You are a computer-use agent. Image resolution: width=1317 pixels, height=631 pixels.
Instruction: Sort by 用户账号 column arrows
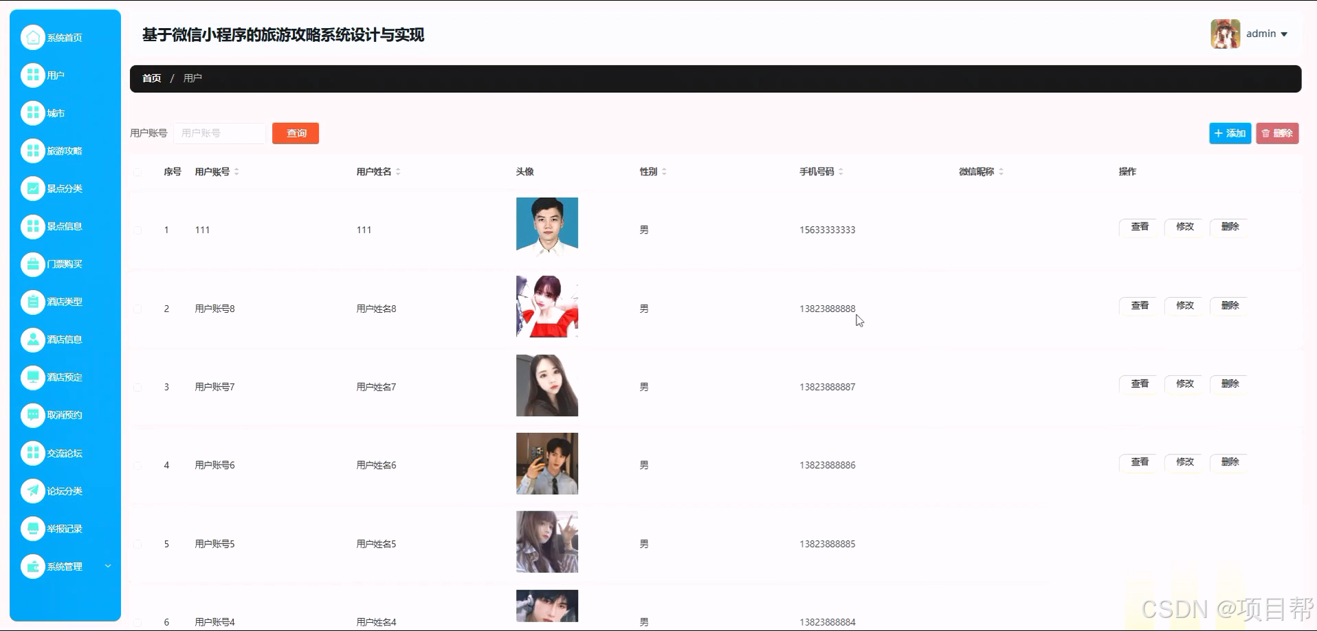[x=236, y=172]
